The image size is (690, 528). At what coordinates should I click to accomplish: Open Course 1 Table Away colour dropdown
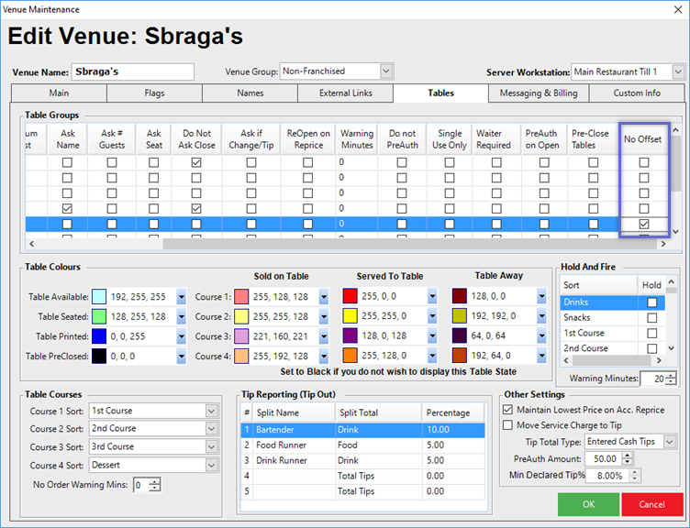coord(541,297)
